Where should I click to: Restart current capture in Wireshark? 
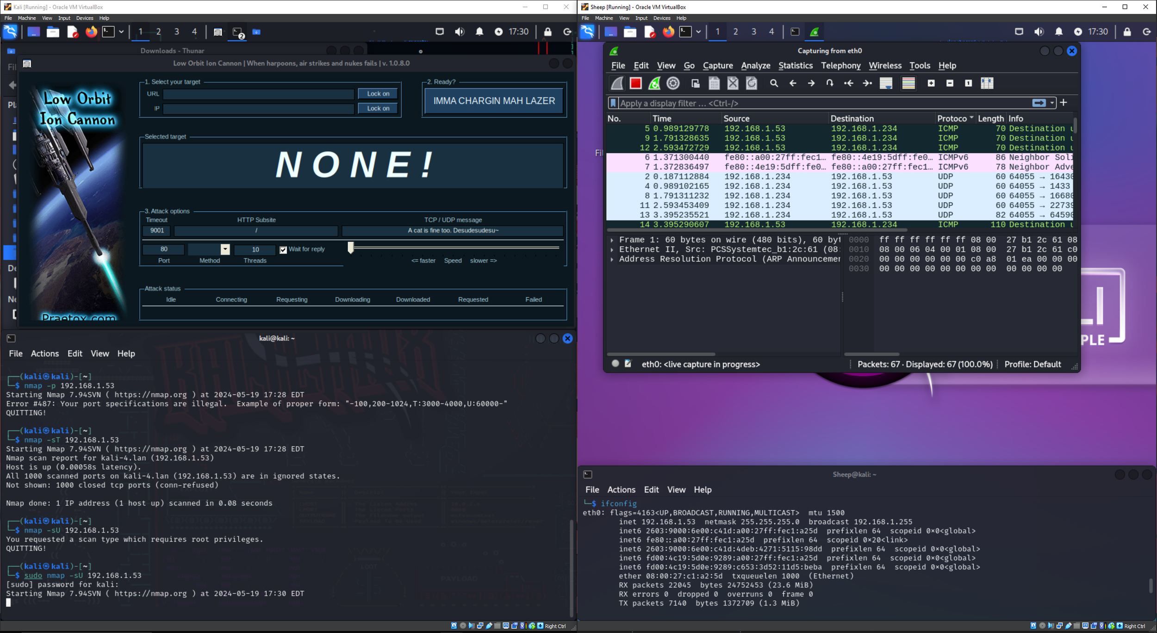point(654,83)
